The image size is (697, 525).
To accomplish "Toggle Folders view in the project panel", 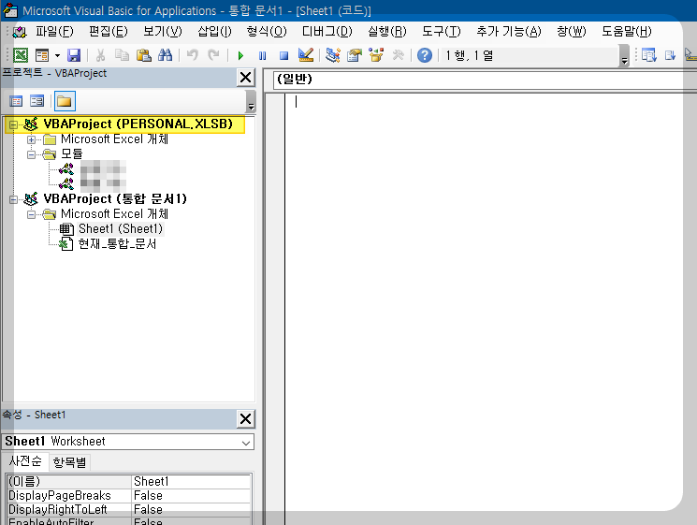I will (x=65, y=101).
